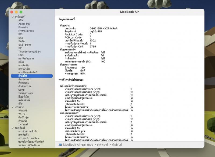Select SPI in the sidebar
The height and width of the screenshot is (157, 215).
(x=20, y=48)
